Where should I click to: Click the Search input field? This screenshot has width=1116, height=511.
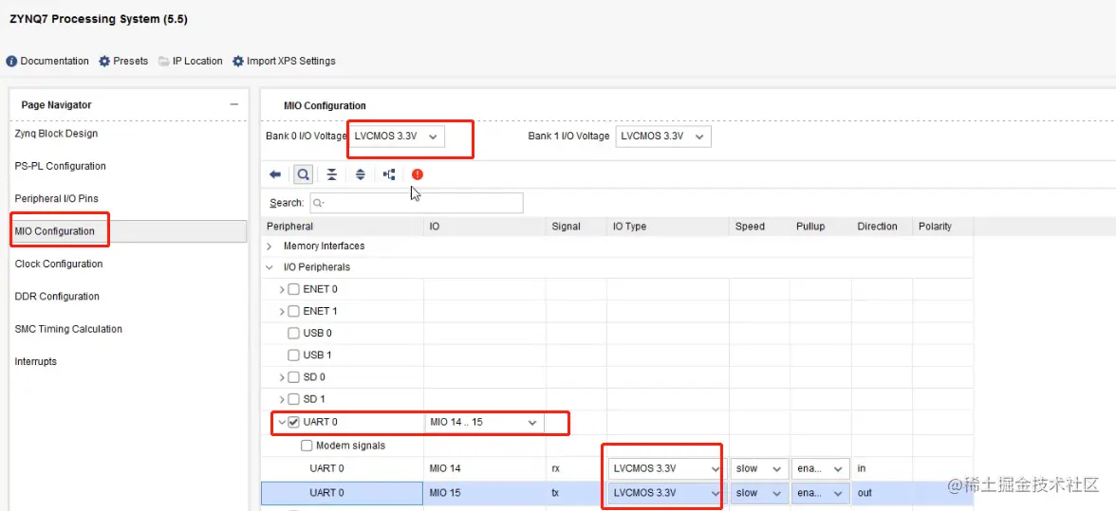pyautogui.click(x=417, y=203)
